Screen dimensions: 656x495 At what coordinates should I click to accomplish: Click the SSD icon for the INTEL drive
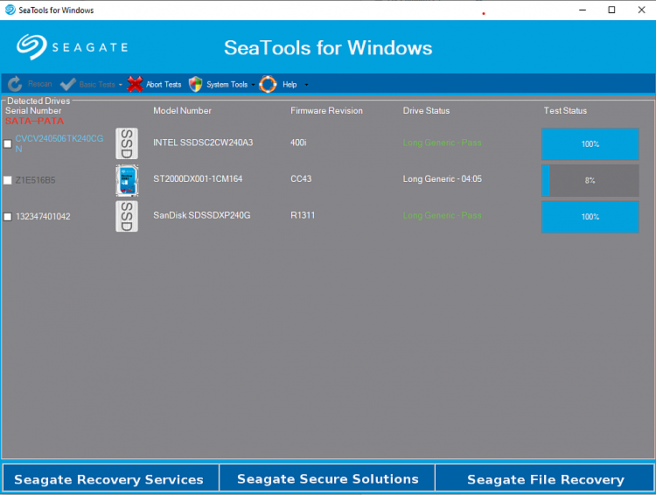127,143
